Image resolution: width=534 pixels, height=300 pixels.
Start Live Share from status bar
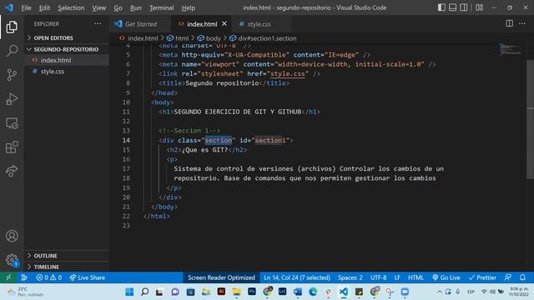coord(87,277)
